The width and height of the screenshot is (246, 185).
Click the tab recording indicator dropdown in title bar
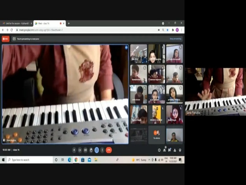[163, 23]
